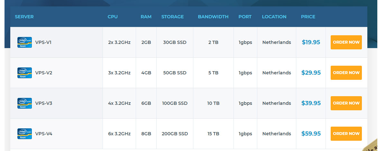Click the Intel Xeon icon for VPS-V2
Image resolution: width=386 pixels, height=151 pixels.
tap(24, 73)
